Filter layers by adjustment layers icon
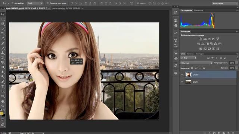 pos(212,58)
